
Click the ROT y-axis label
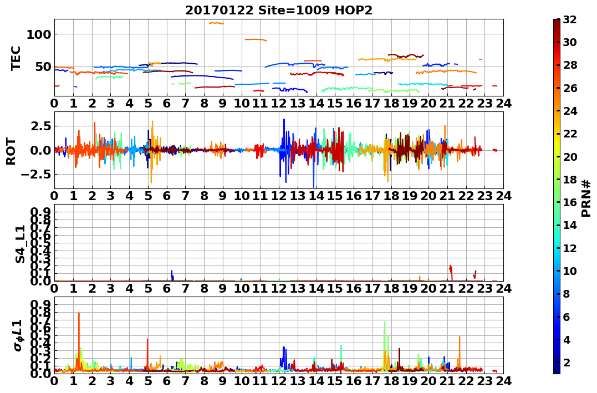pyautogui.click(x=12, y=151)
